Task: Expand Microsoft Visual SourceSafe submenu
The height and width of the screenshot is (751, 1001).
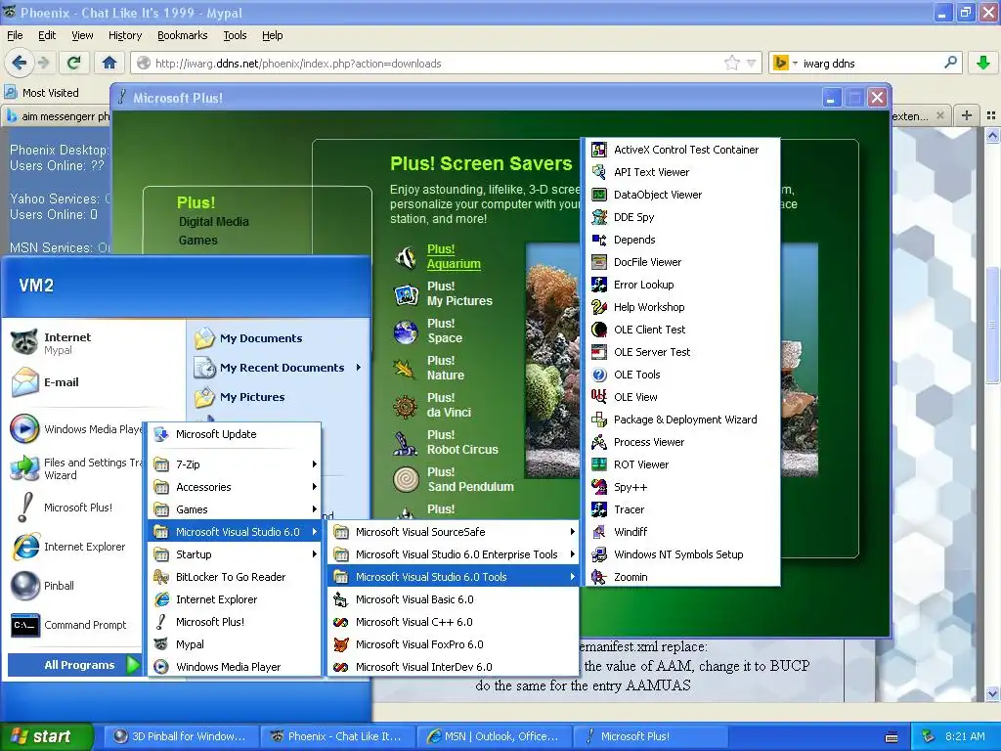Action: tap(453, 531)
